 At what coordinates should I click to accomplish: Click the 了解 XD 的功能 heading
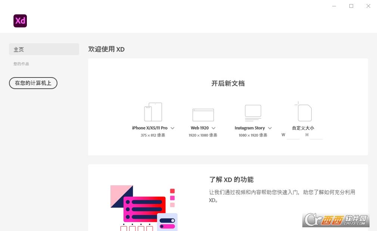(231, 180)
